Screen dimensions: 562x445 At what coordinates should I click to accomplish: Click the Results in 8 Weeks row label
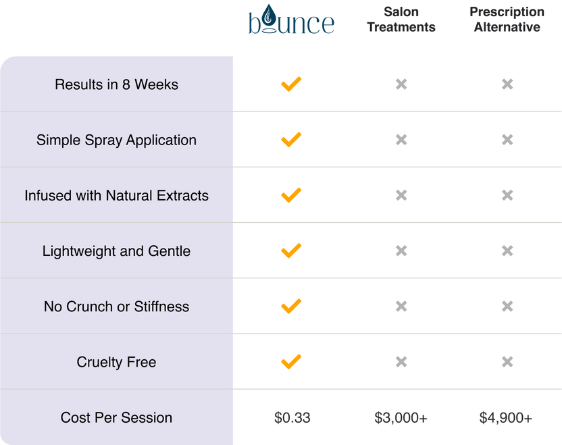click(x=116, y=84)
